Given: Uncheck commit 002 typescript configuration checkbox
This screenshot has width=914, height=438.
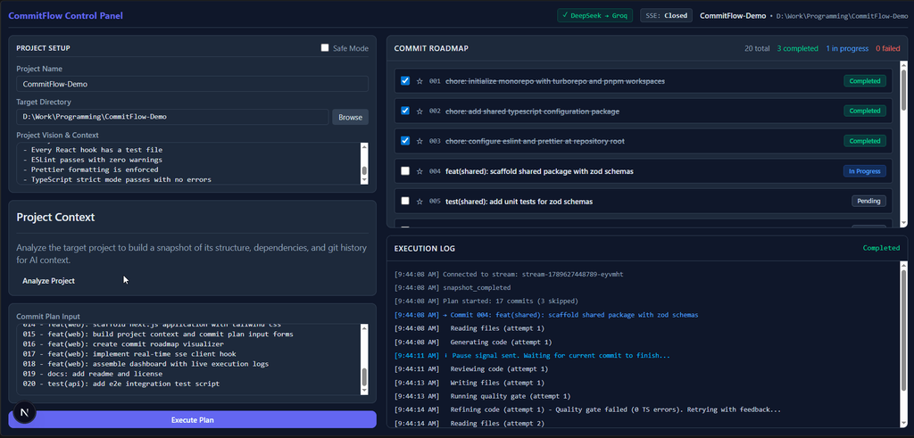Looking at the screenshot, I should 405,111.
